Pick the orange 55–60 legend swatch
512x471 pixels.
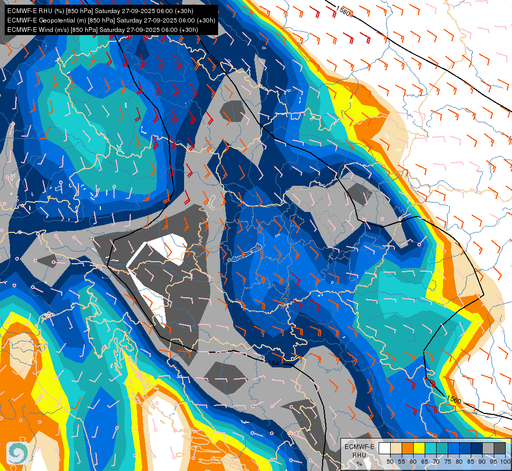click(407, 448)
